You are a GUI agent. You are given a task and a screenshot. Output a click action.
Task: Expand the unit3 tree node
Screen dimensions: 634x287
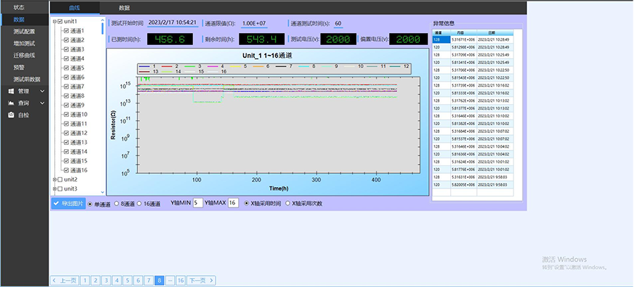[x=54, y=189]
